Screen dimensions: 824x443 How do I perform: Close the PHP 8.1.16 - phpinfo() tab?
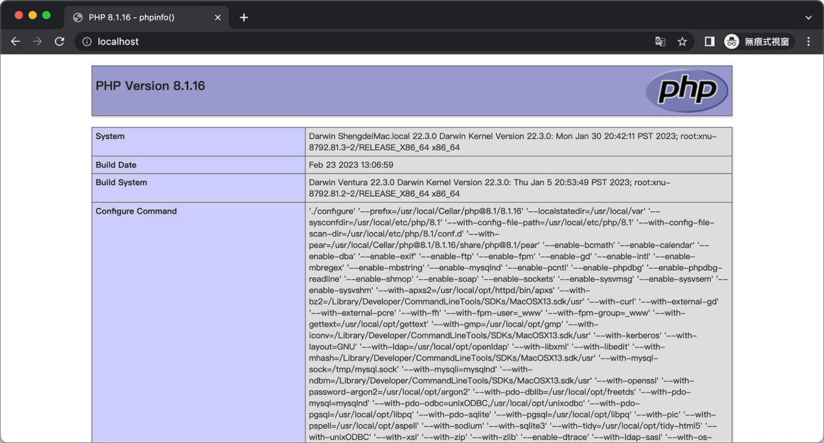click(x=218, y=17)
